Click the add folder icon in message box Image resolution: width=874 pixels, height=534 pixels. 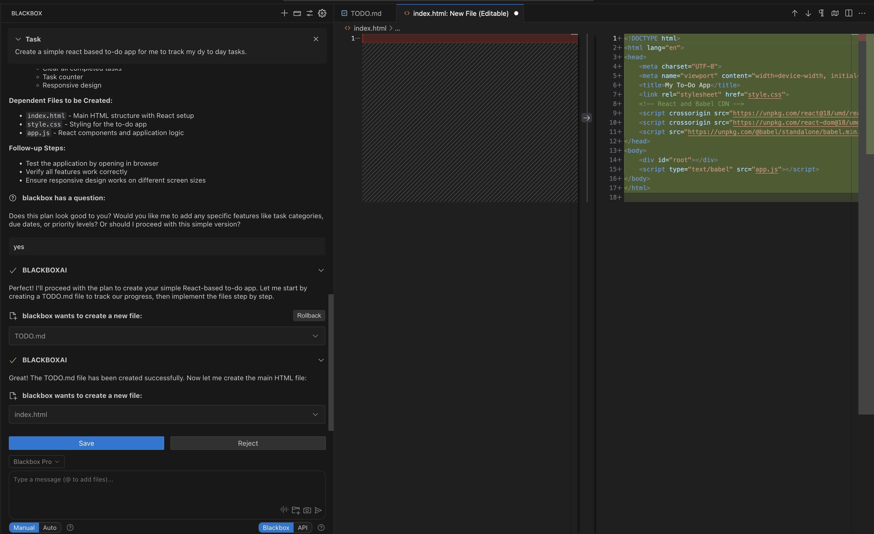tap(295, 510)
